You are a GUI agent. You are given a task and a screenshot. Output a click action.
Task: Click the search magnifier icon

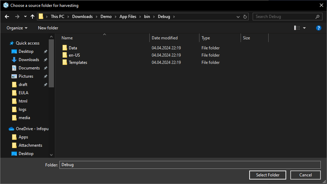[x=317, y=17]
